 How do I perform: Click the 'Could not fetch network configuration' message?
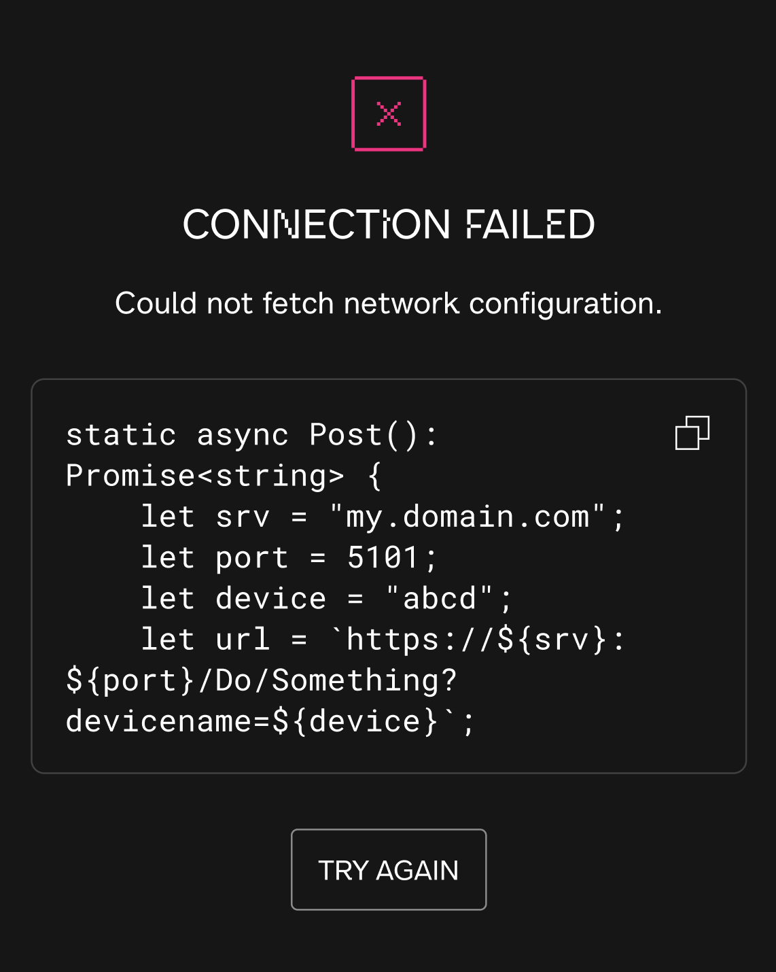coord(389,302)
